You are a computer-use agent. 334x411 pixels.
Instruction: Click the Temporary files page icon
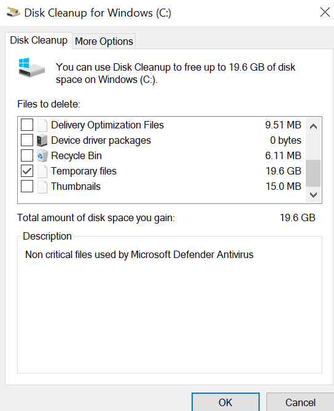point(42,171)
